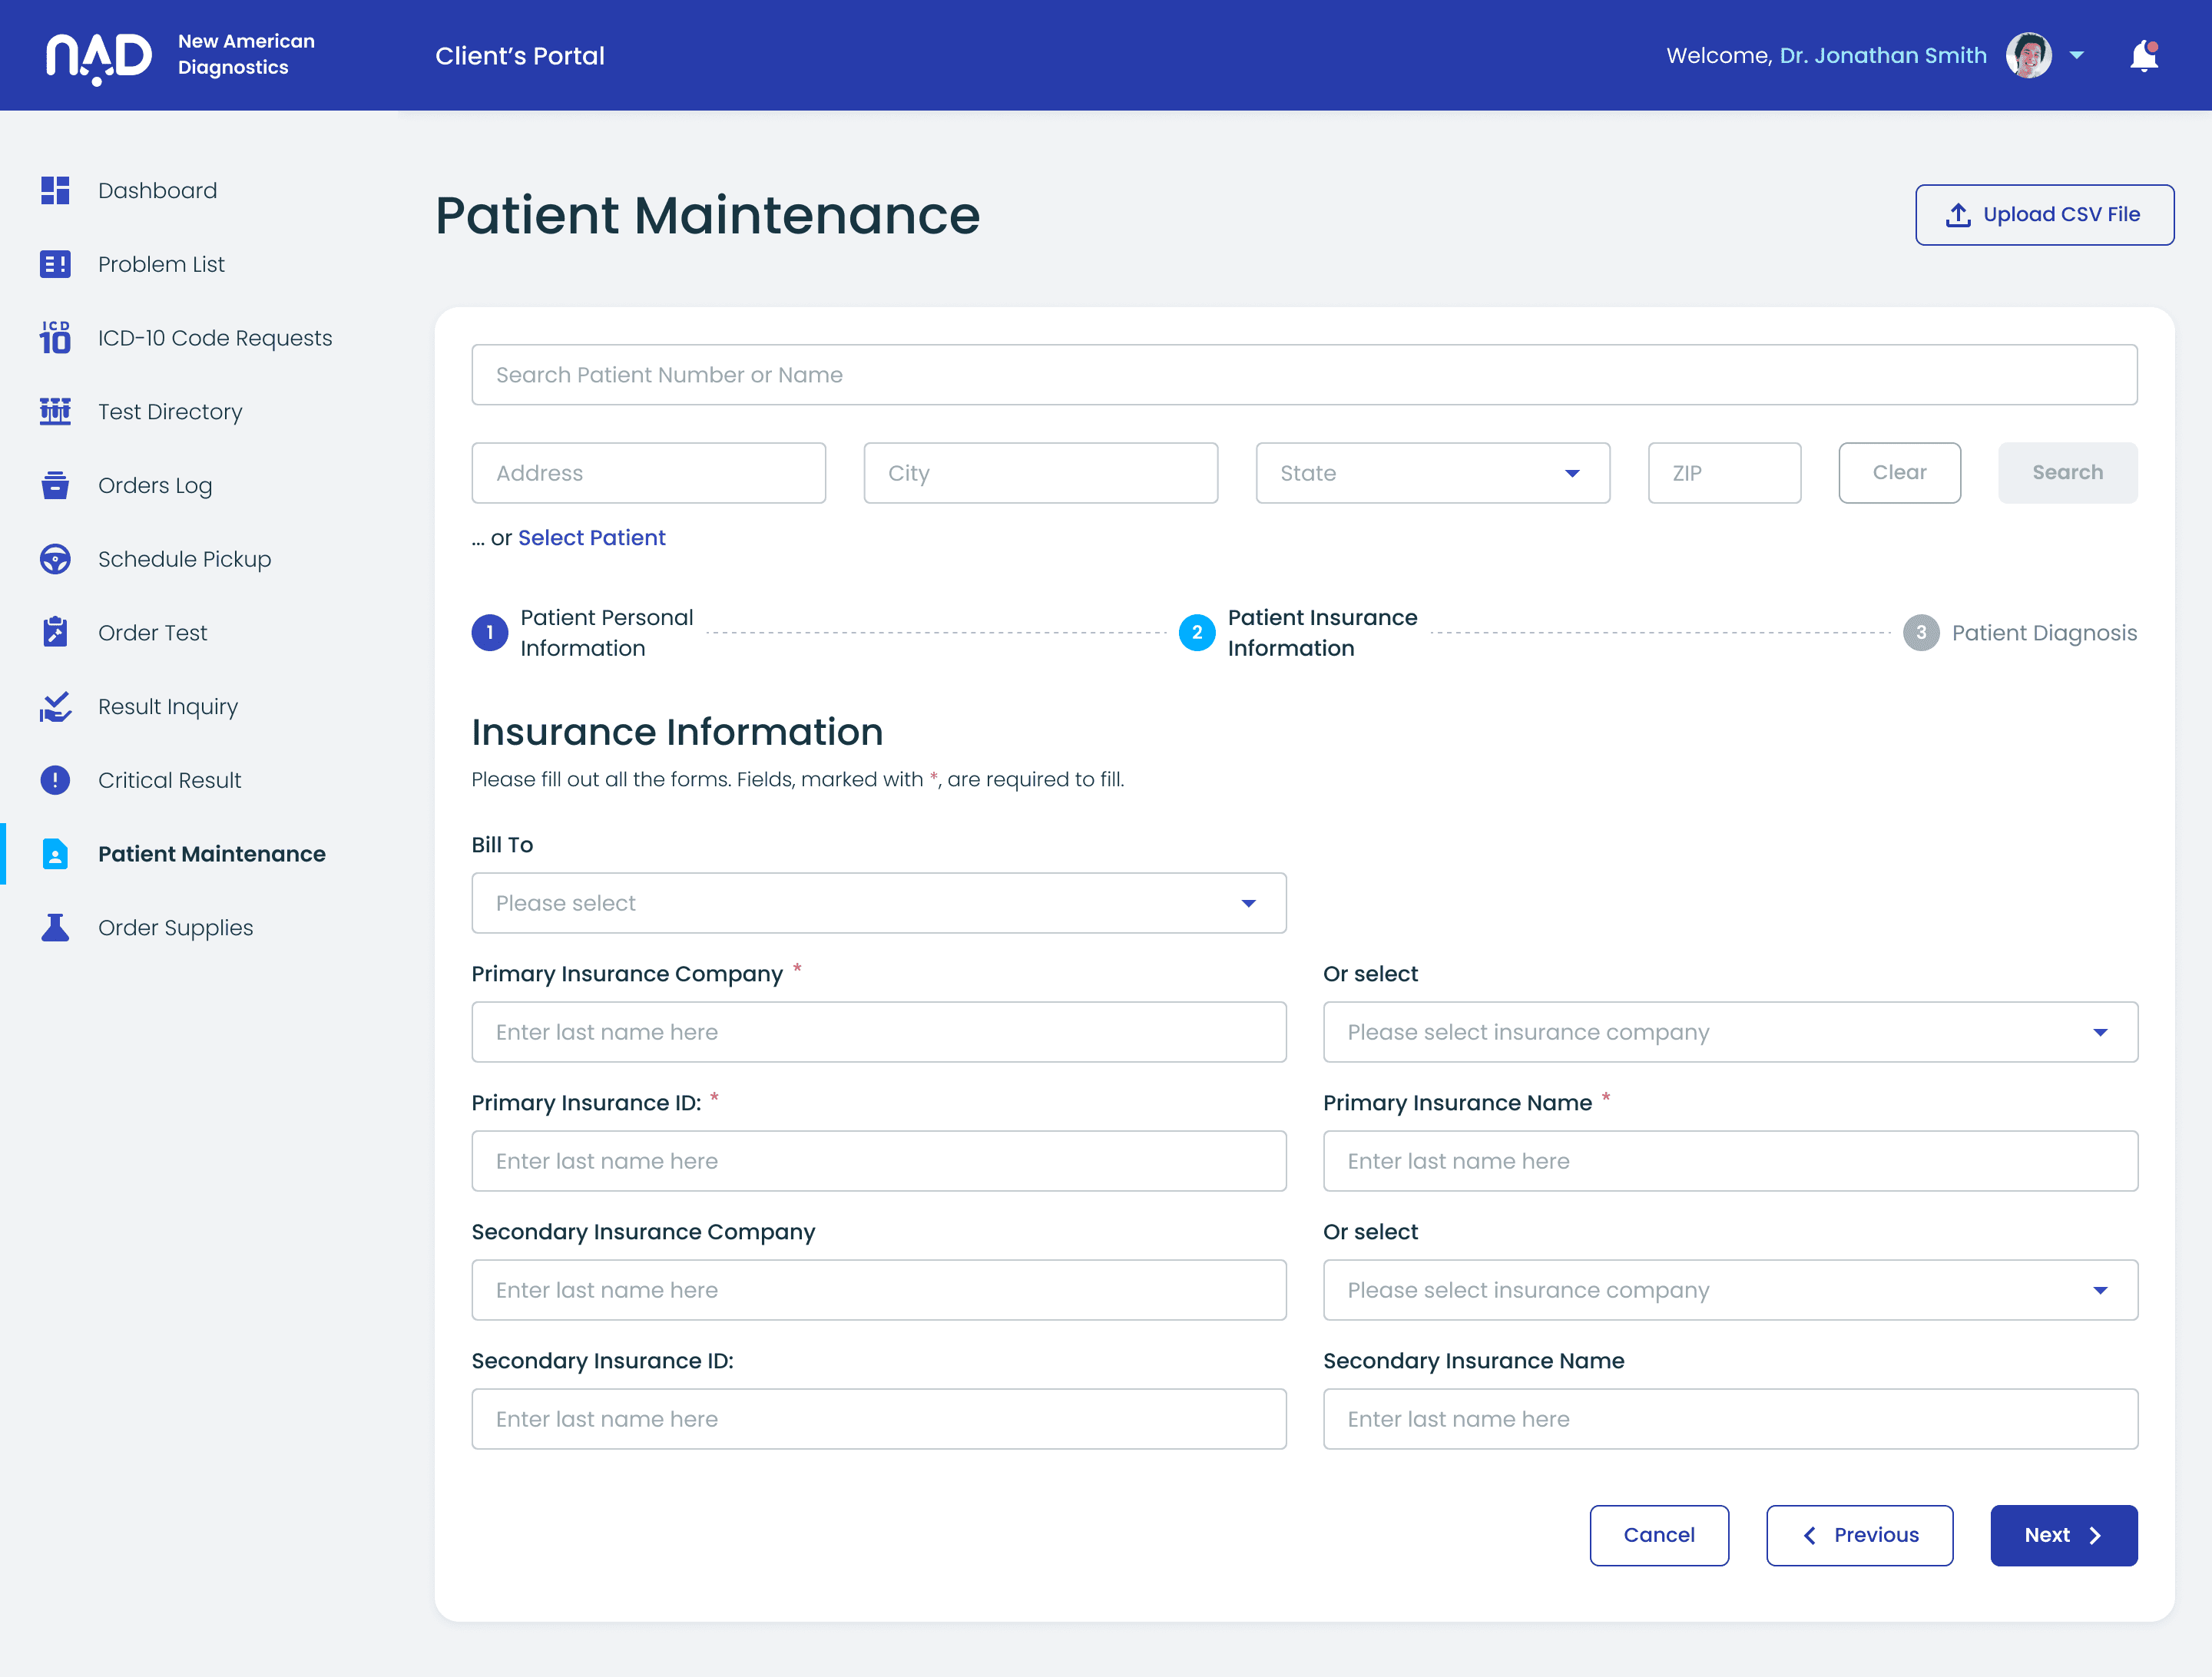Click the Upload CSV File button
The height and width of the screenshot is (1677, 2212).
tap(2044, 215)
